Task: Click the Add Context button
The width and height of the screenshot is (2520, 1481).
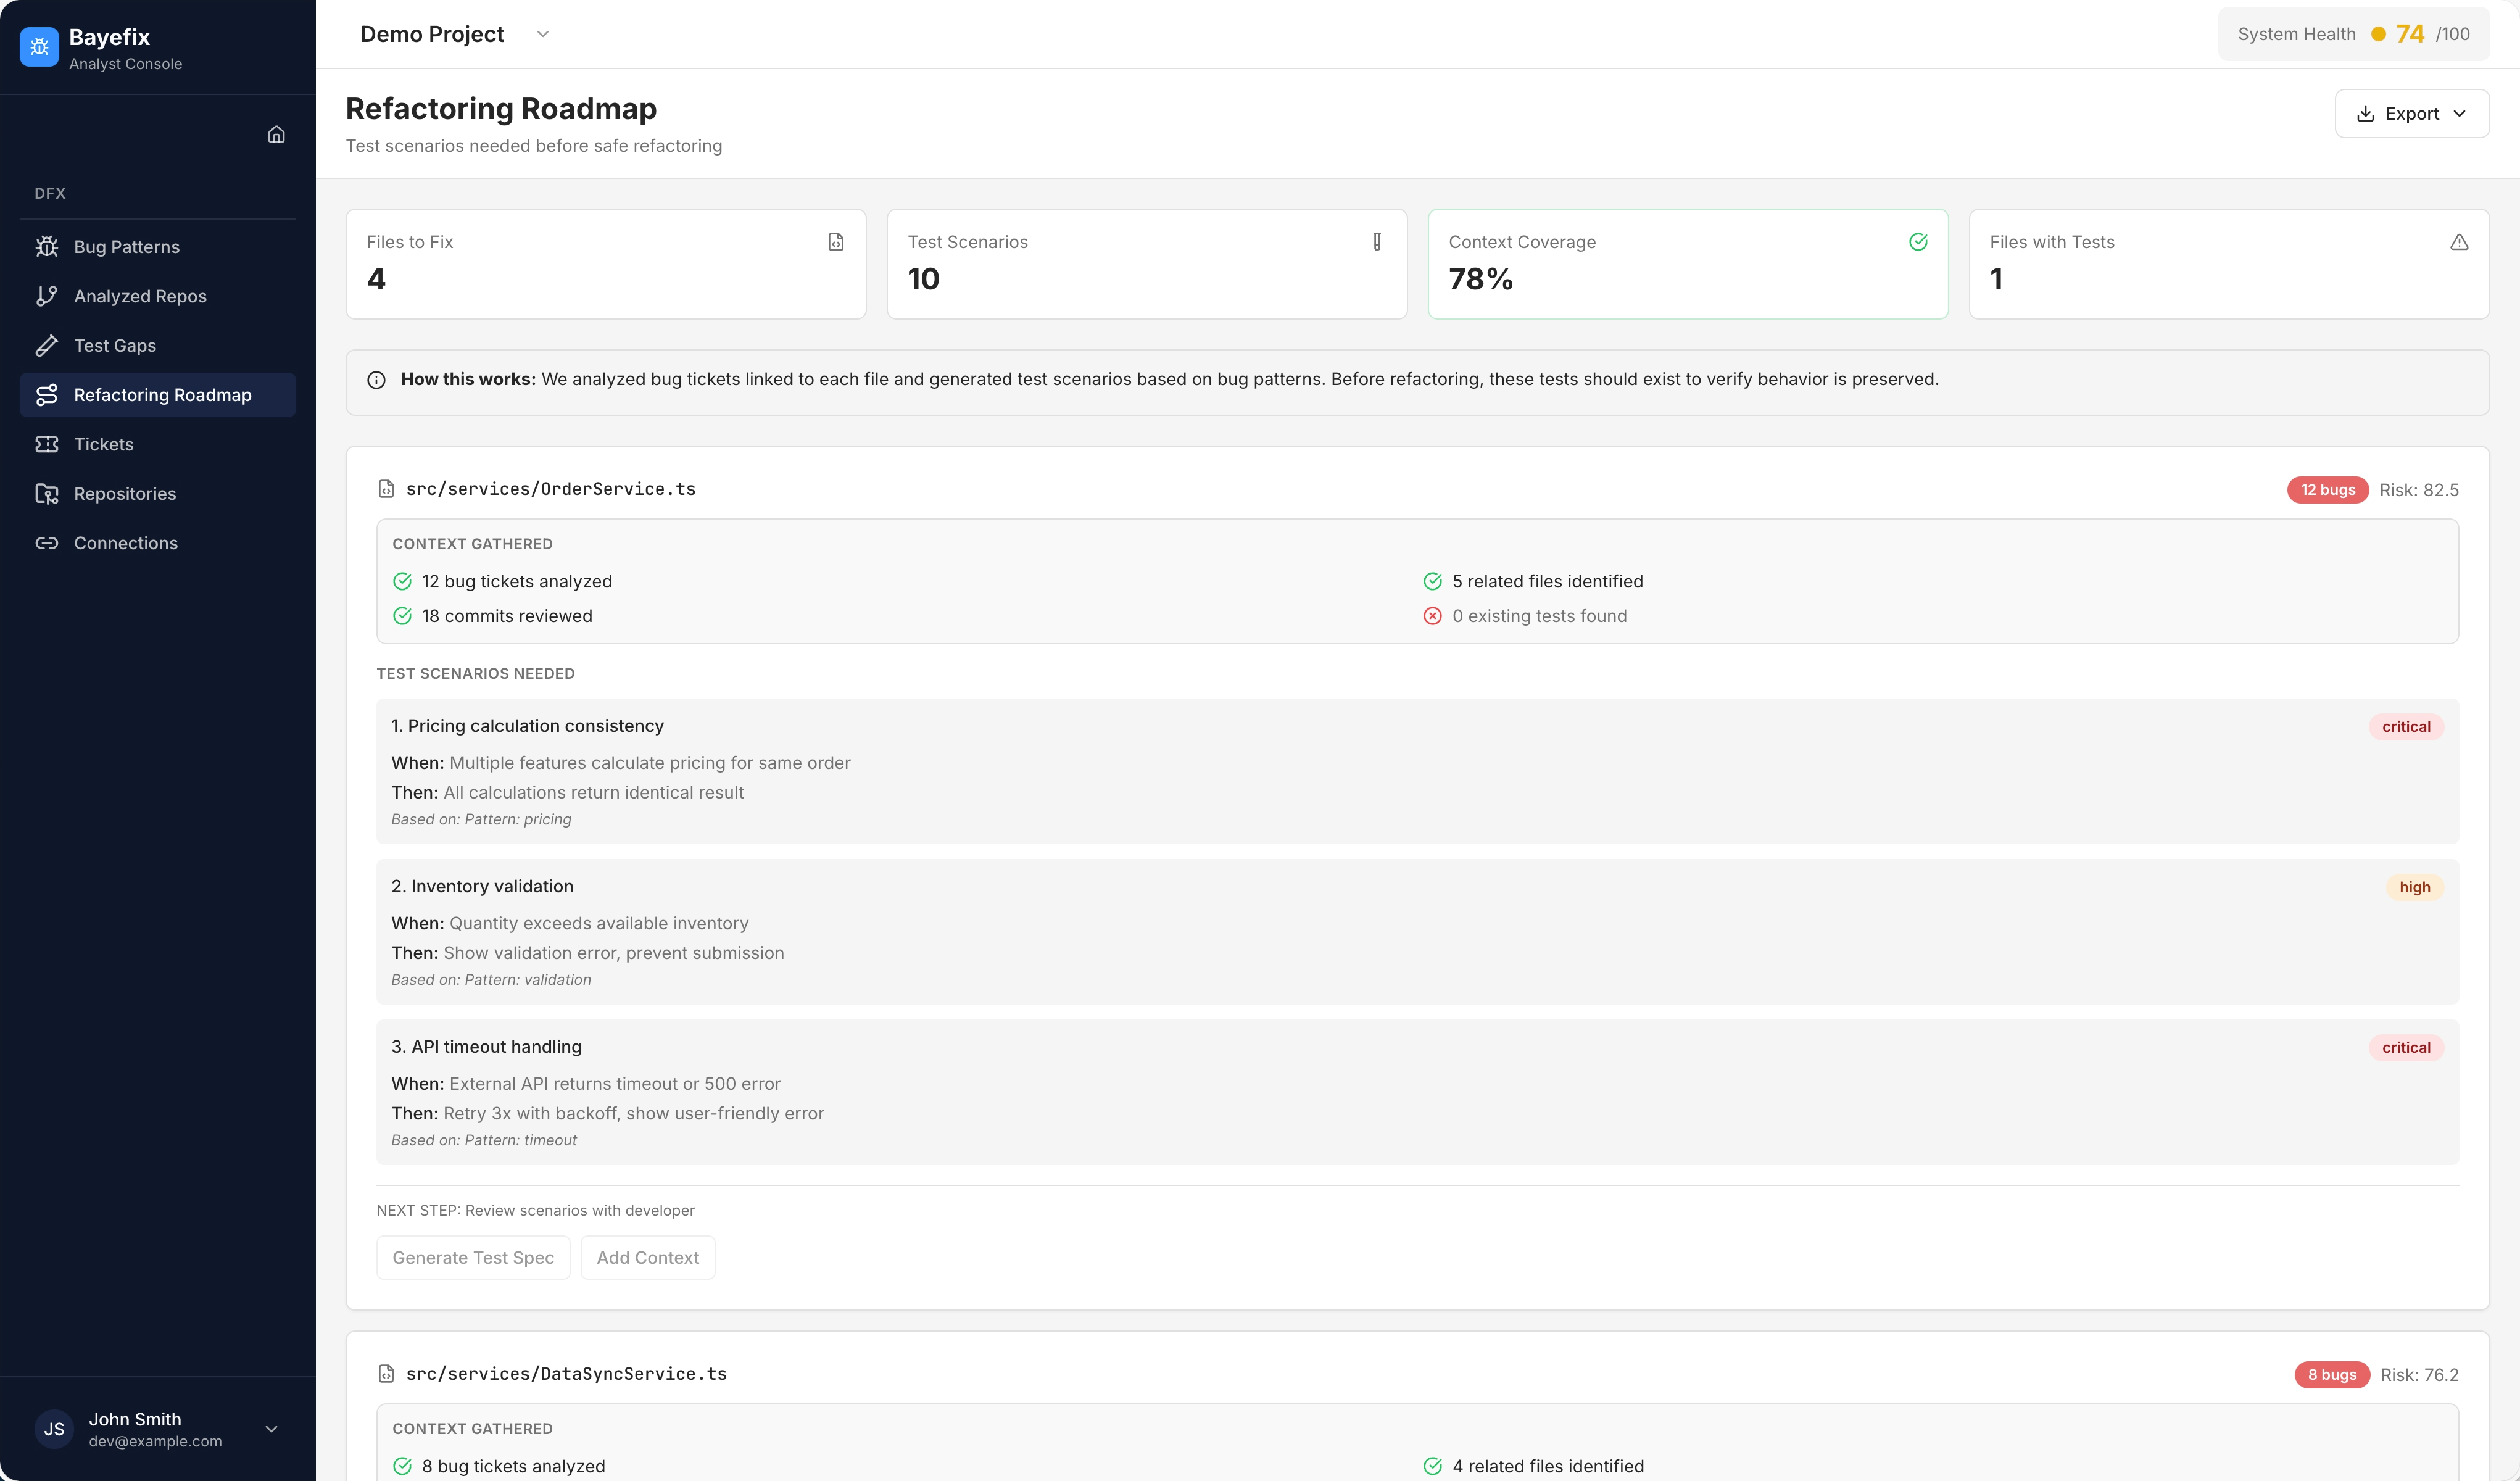Action: pyautogui.click(x=647, y=1257)
